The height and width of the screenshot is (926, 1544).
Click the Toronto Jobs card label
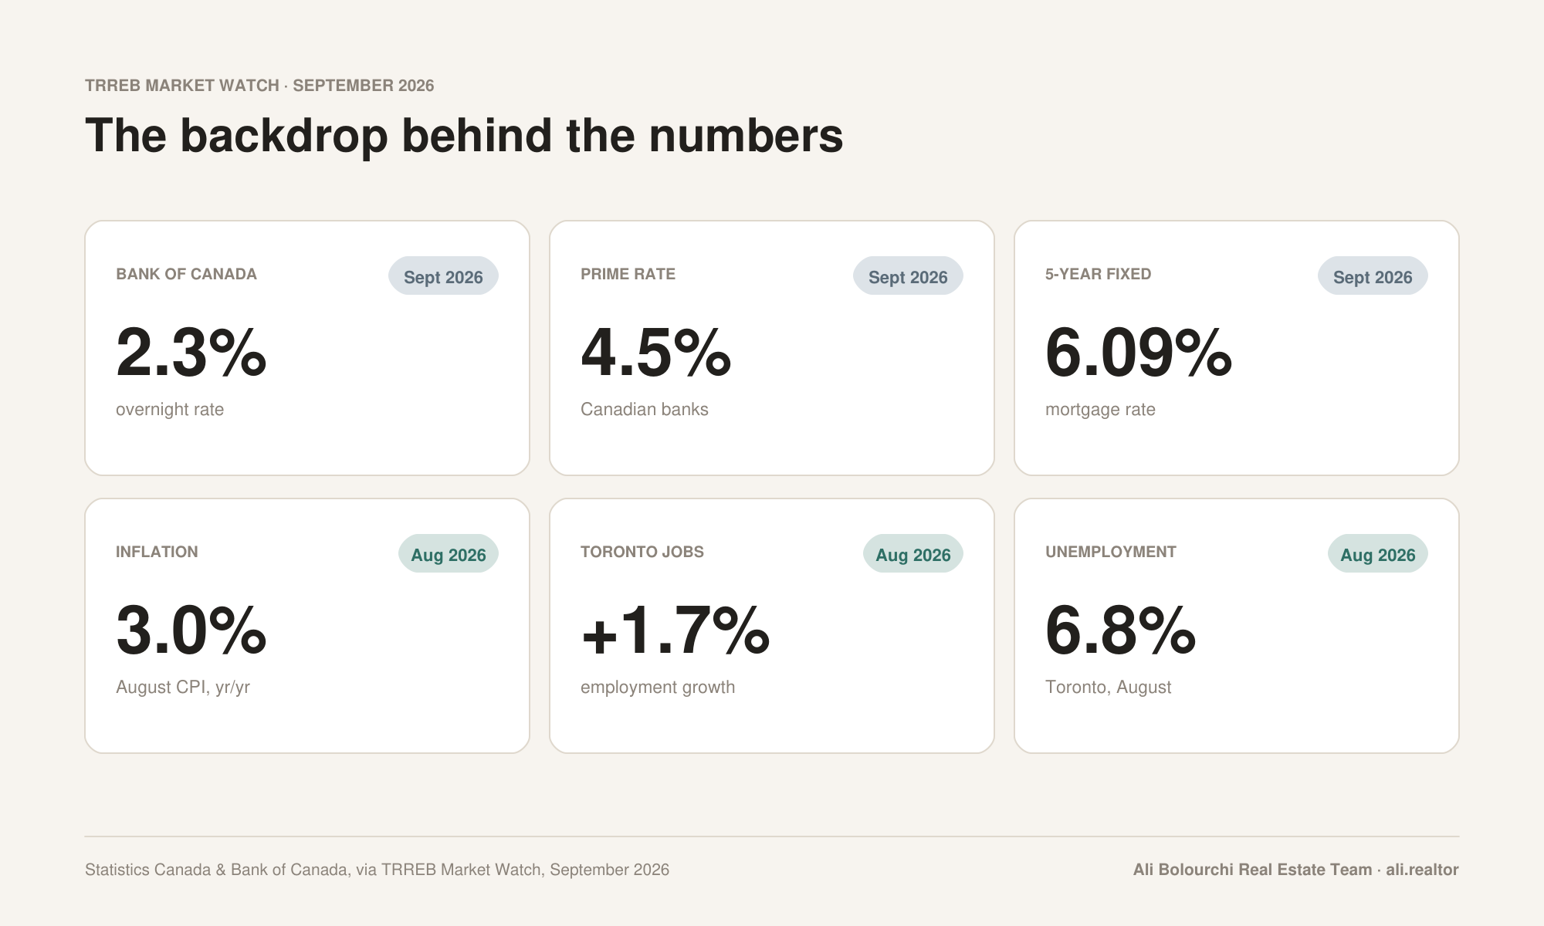[x=642, y=552]
